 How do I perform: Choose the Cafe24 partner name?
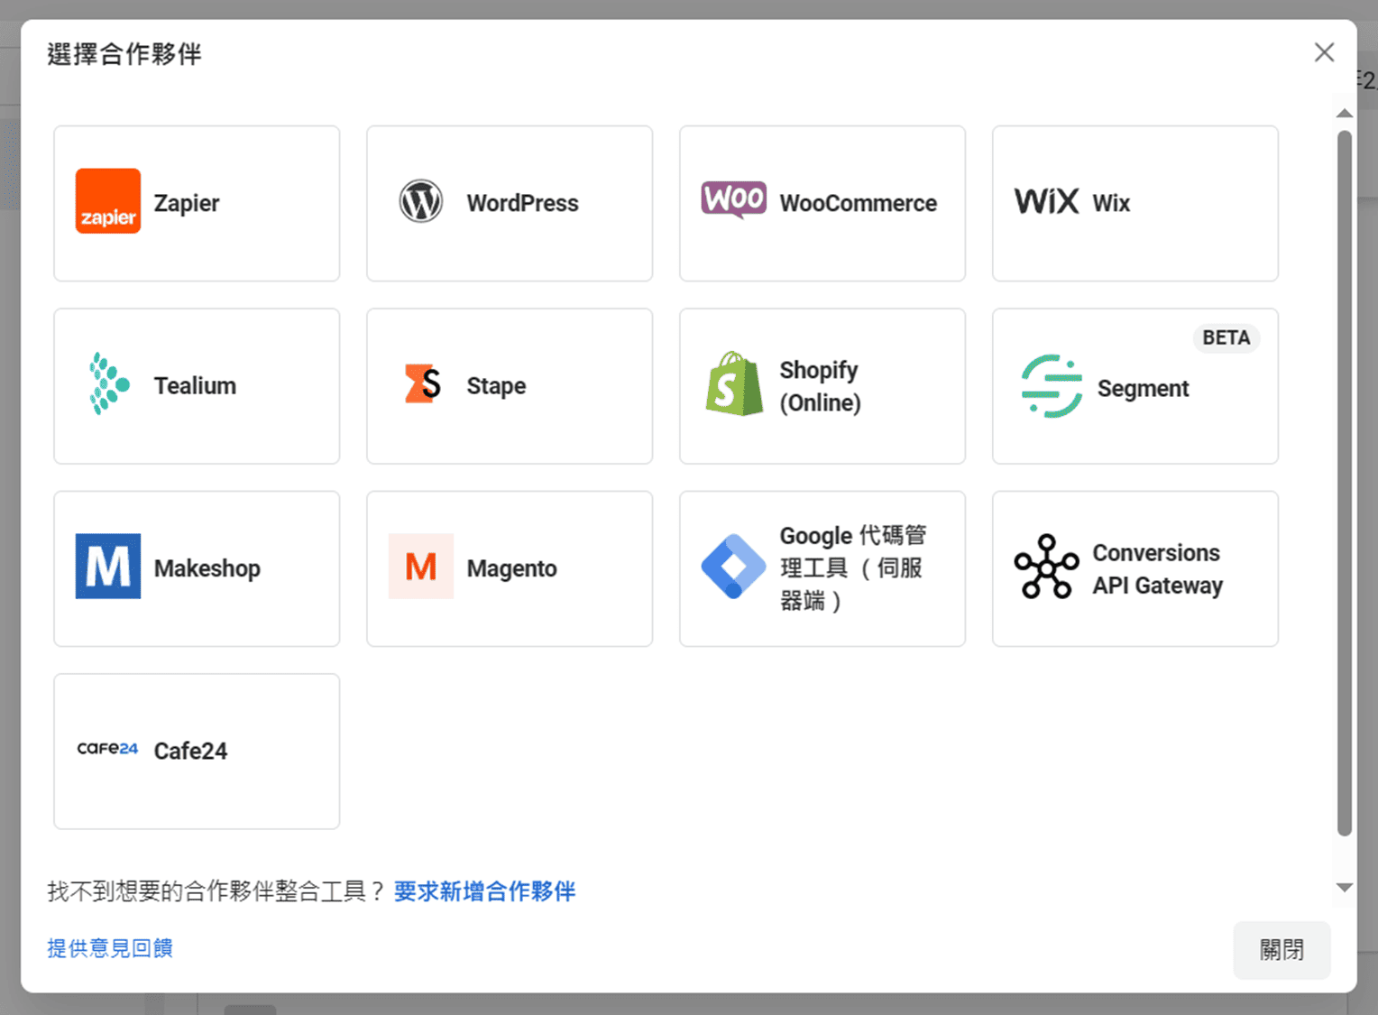(190, 751)
